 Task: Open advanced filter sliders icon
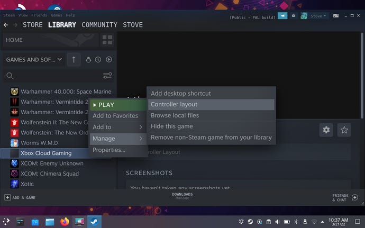point(107,76)
